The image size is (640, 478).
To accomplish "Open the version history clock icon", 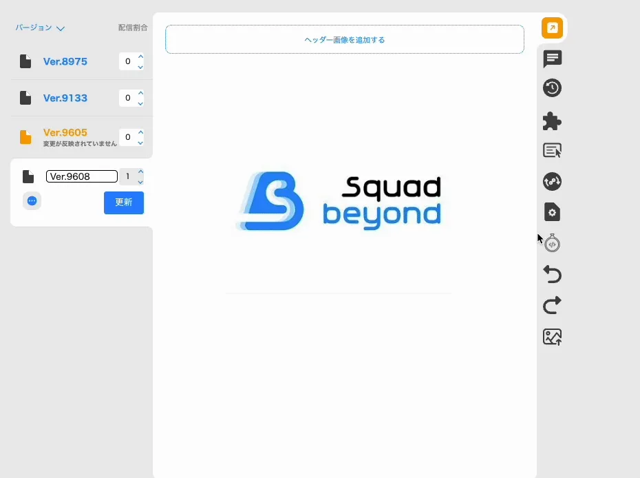I will 552,88.
